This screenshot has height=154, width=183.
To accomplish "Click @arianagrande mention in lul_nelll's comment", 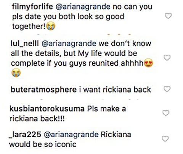I will 69,44.
